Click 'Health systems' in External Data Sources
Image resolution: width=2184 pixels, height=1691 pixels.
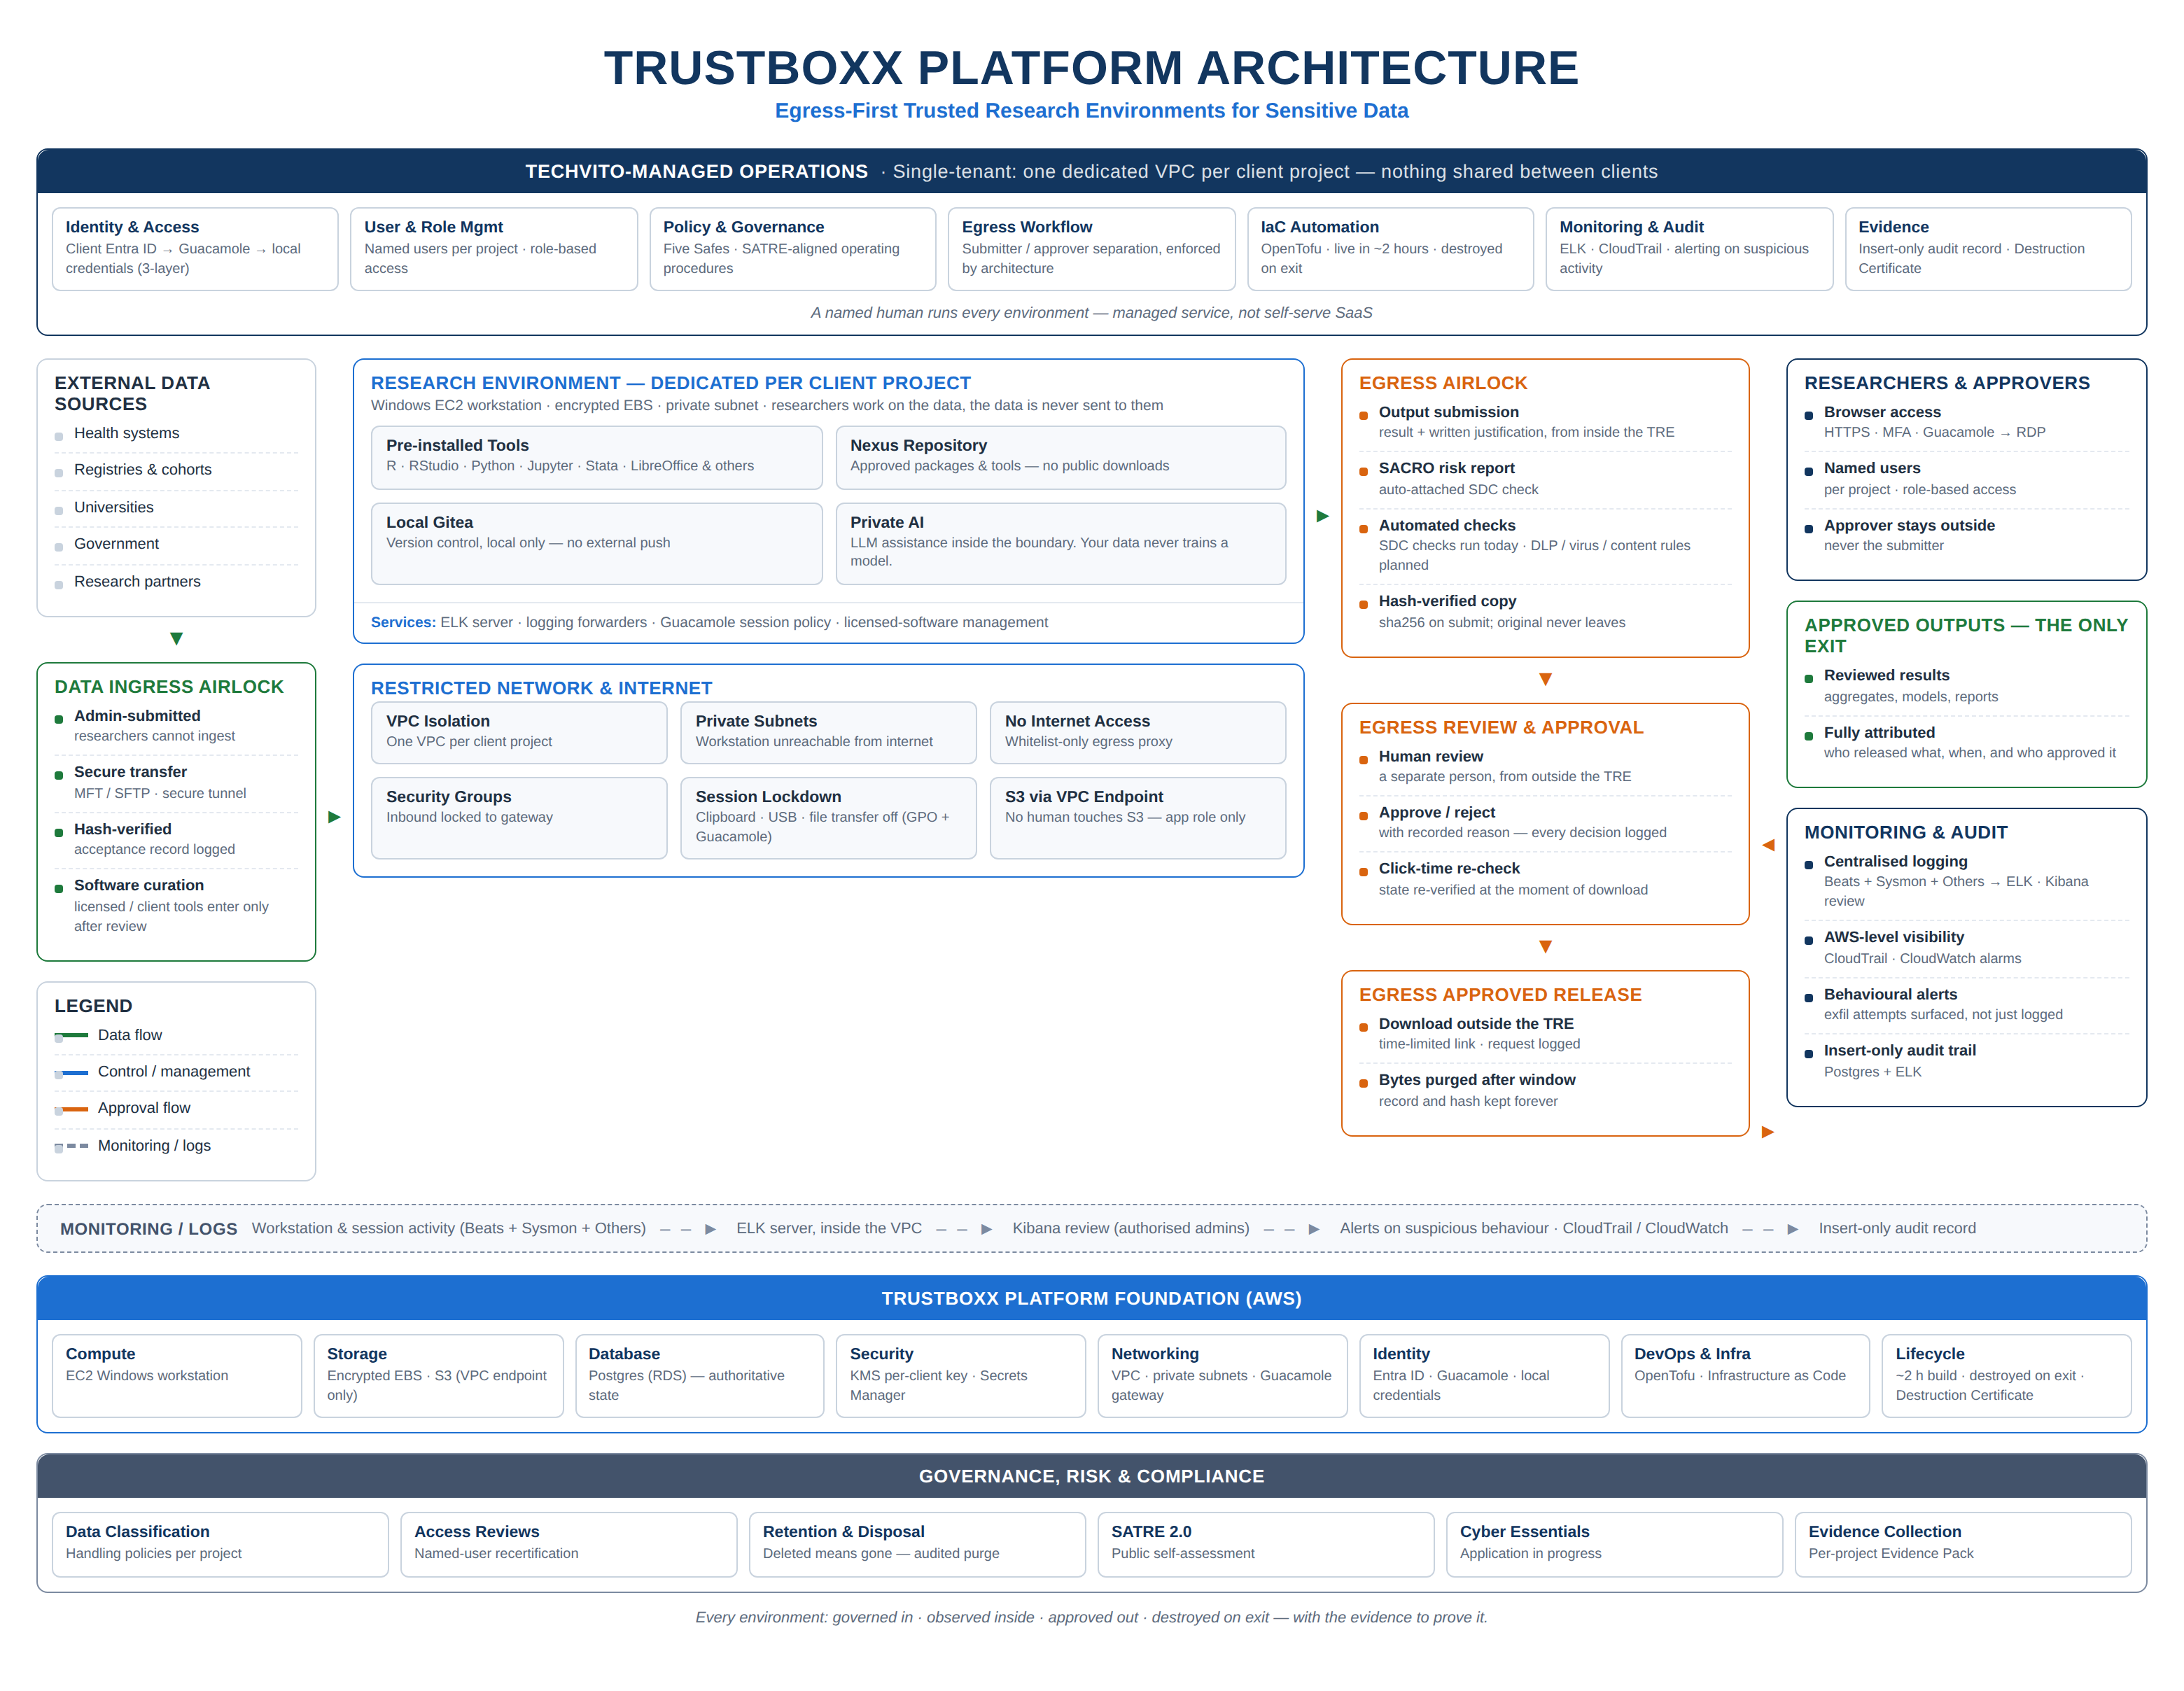[127, 433]
